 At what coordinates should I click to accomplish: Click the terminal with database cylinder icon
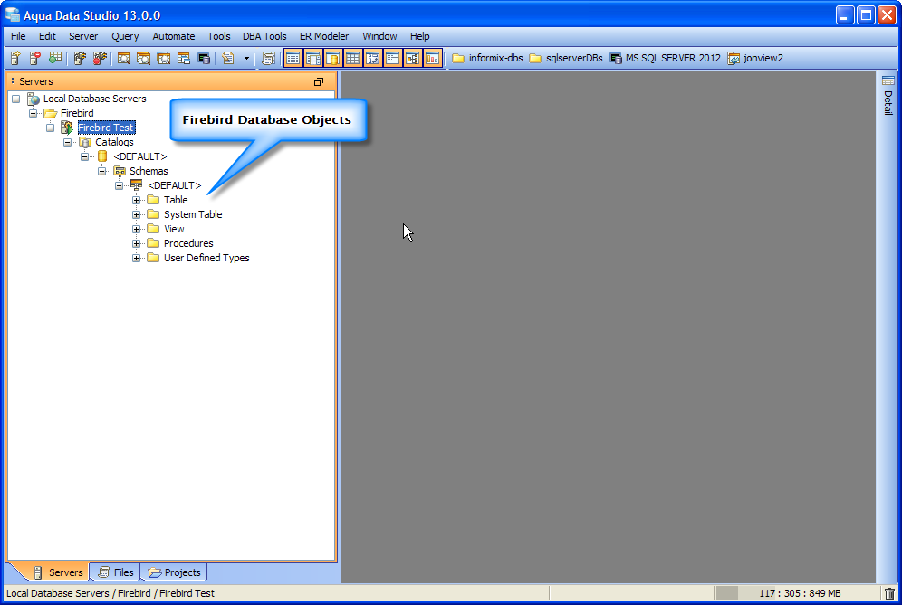click(204, 58)
